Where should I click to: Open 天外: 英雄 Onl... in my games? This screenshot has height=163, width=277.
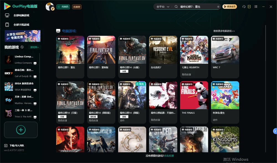tap(20, 100)
